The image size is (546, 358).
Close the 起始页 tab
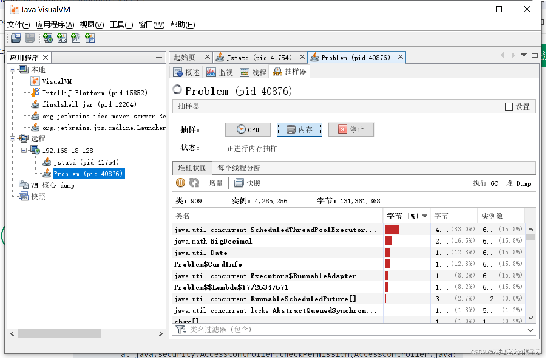[x=208, y=57]
